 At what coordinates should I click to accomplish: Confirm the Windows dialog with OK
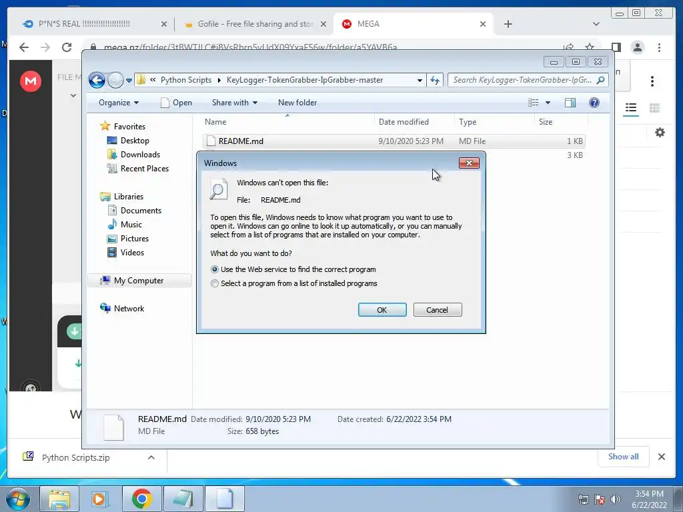coord(382,309)
